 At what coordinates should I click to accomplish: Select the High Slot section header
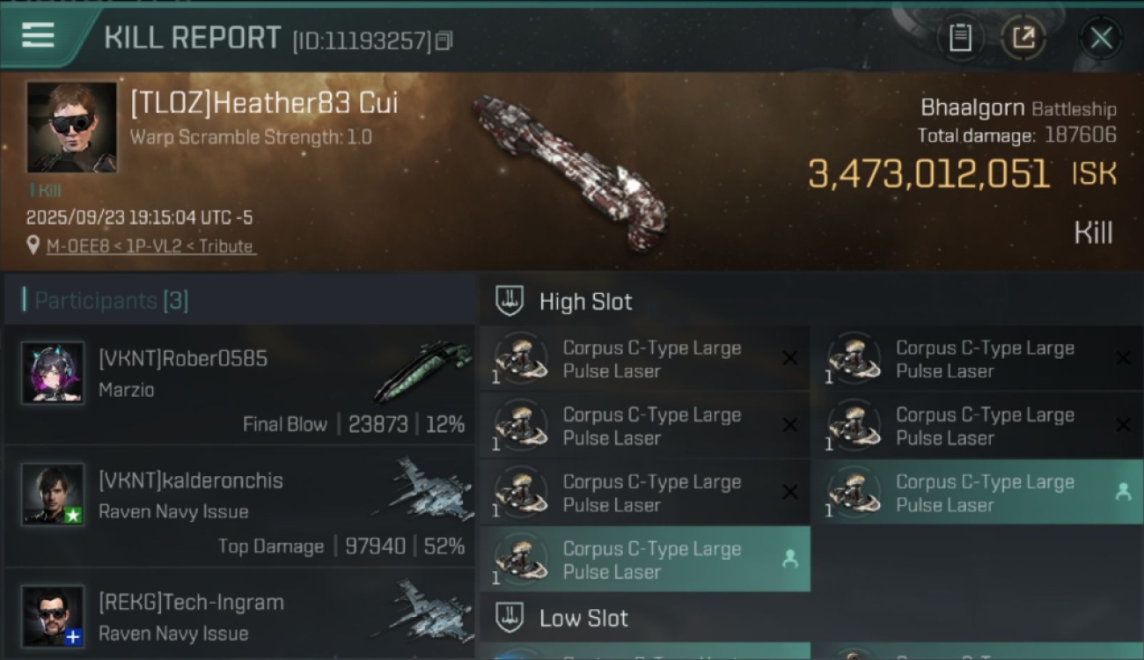(x=585, y=302)
